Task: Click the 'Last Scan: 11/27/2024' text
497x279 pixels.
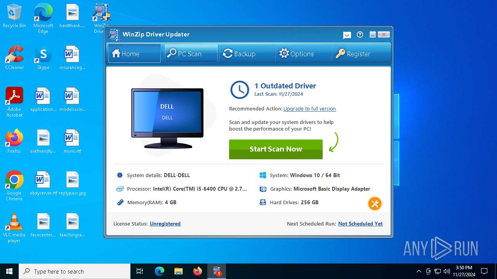Action: [279, 94]
